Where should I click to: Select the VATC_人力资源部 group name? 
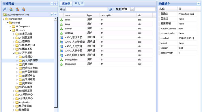pyautogui.click(x=75, y=42)
